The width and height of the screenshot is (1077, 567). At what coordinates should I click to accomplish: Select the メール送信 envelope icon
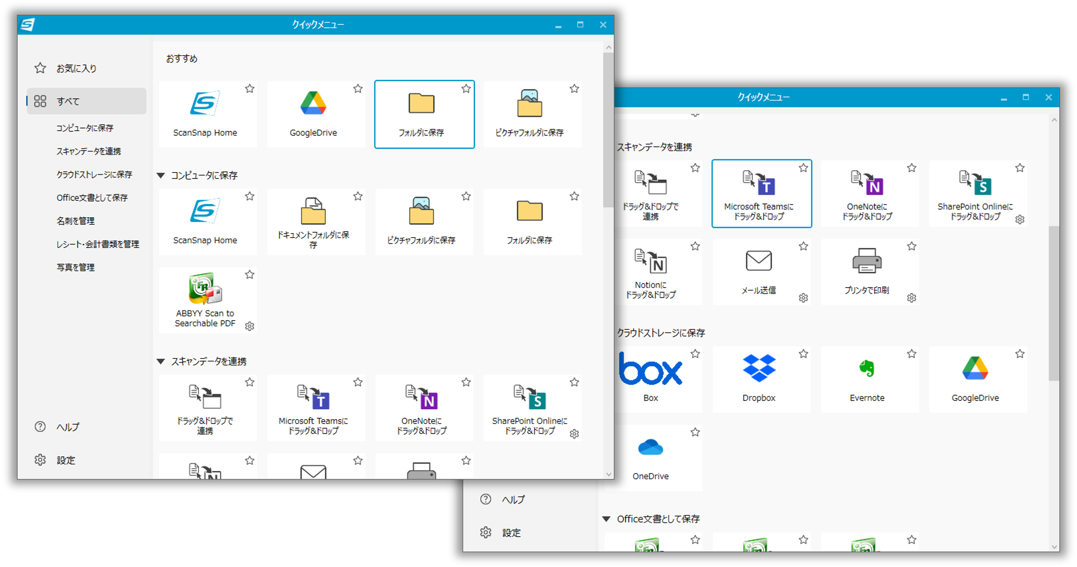(x=759, y=261)
